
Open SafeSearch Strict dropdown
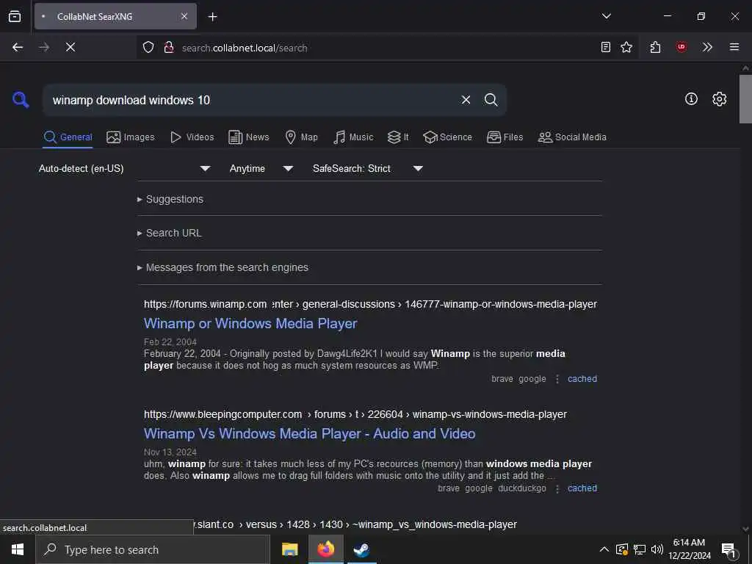point(367,168)
